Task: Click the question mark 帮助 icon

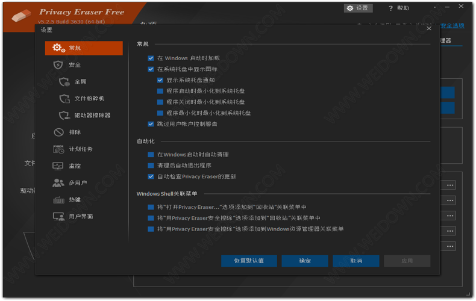Action: click(390, 8)
